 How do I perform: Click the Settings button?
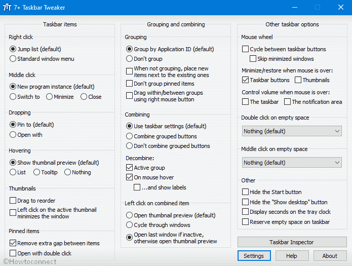[254, 256]
